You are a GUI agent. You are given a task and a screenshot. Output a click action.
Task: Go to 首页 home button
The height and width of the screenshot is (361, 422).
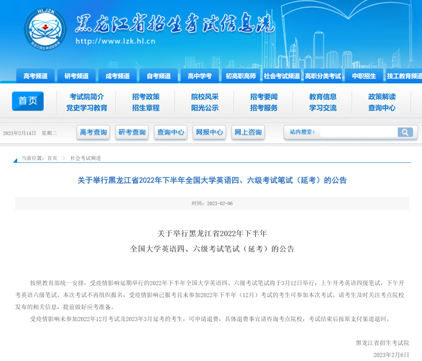click(x=28, y=101)
